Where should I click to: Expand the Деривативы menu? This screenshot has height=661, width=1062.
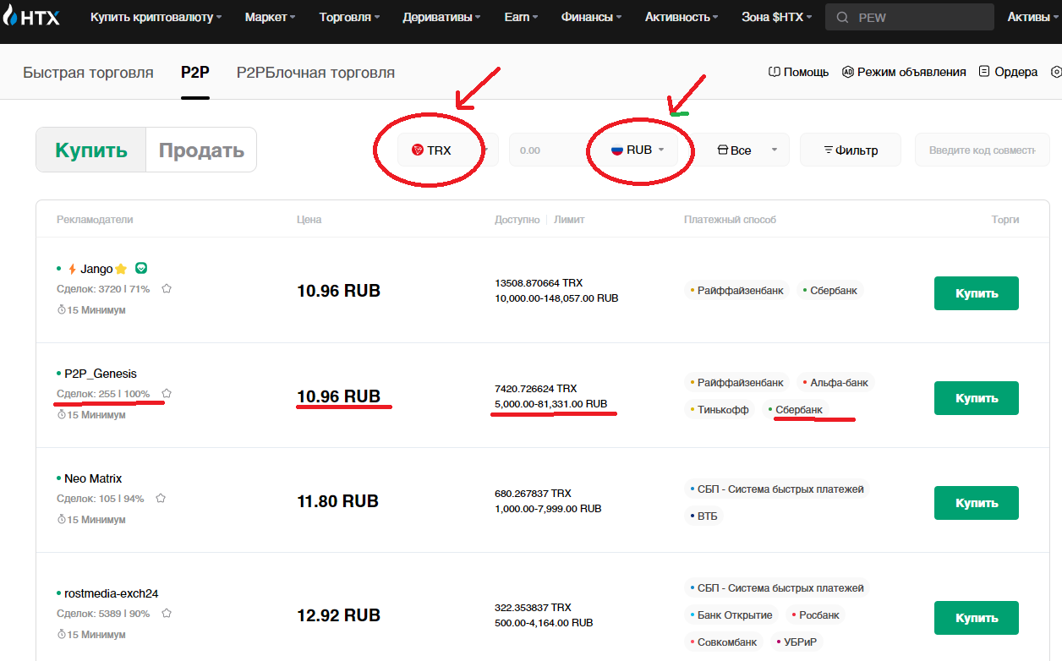click(x=442, y=17)
